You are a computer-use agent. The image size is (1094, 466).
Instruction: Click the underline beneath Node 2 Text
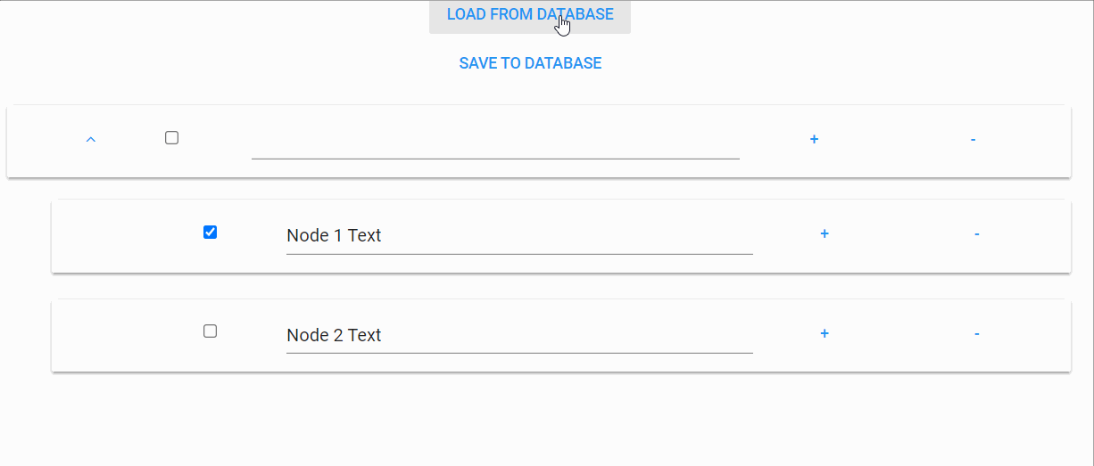pos(519,353)
